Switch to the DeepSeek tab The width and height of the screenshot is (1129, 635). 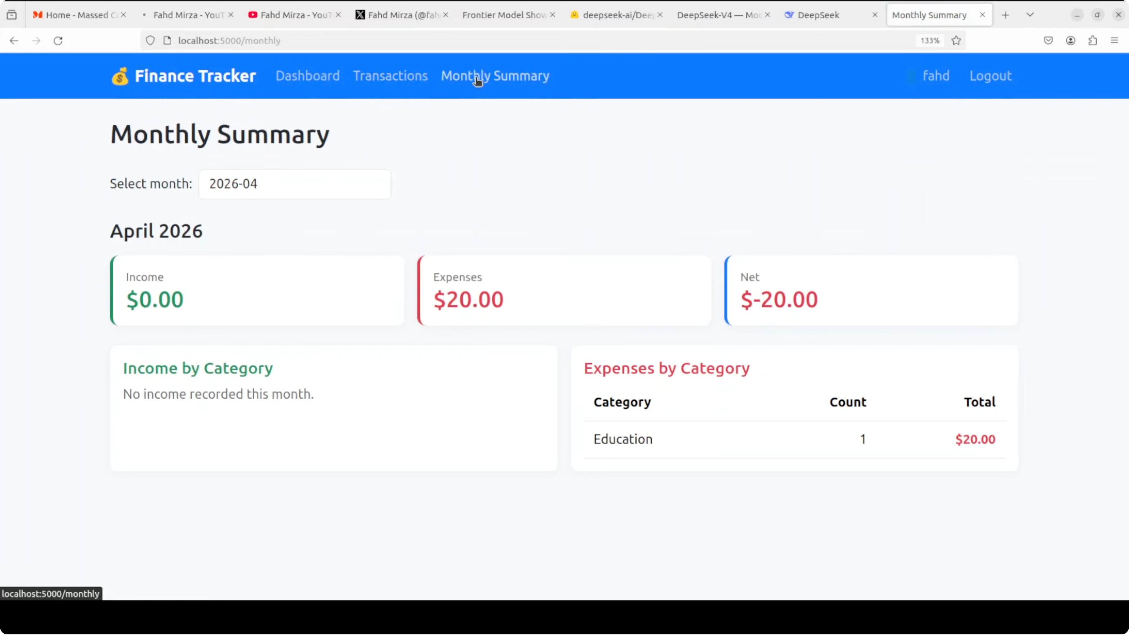click(818, 15)
